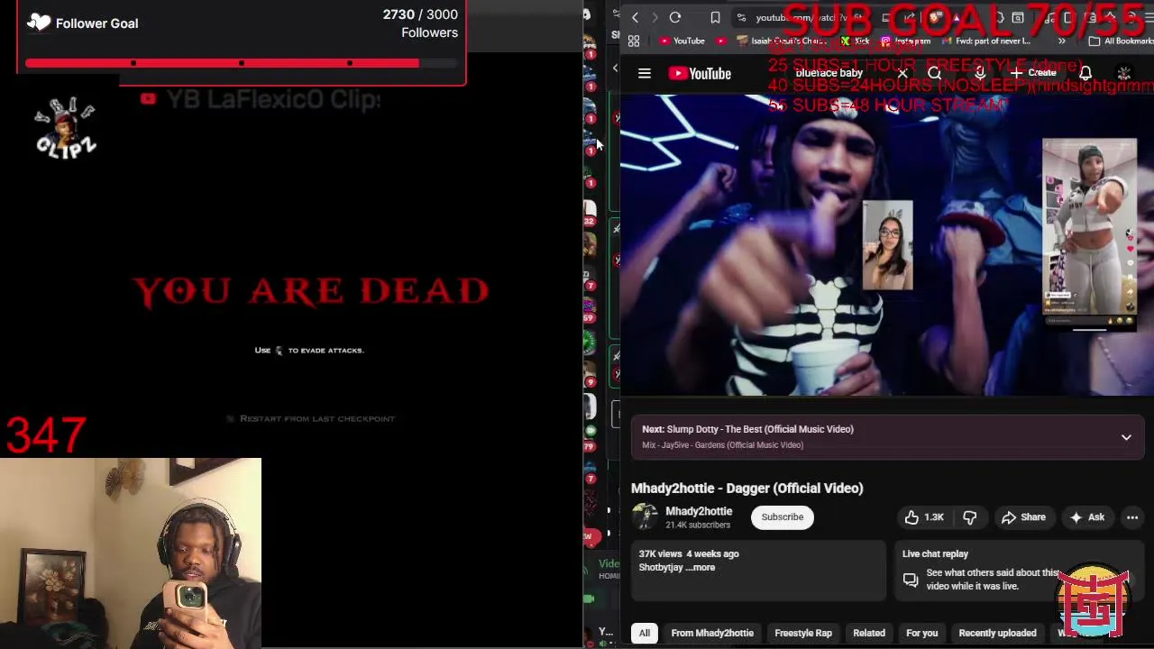Image resolution: width=1154 pixels, height=649 pixels.
Task: Dislike the Dagger video
Action: coord(969,517)
